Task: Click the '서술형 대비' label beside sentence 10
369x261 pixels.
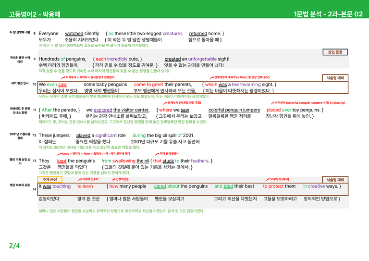Action: point(335,78)
